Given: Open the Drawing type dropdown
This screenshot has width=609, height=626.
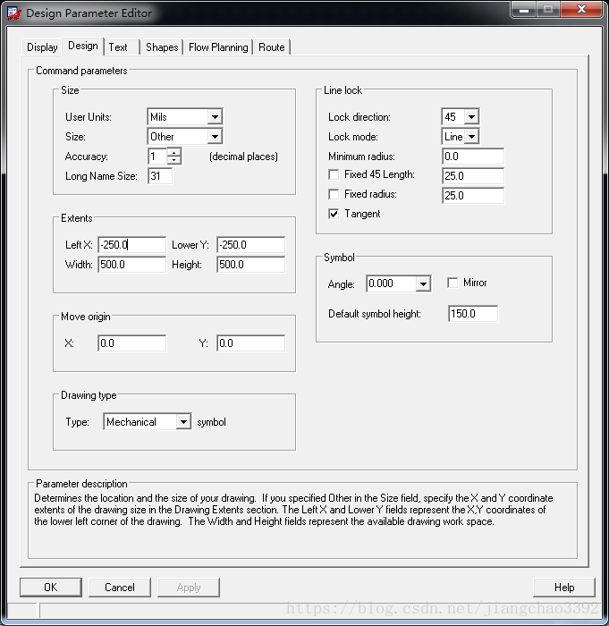Looking at the screenshot, I should pos(183,422).
